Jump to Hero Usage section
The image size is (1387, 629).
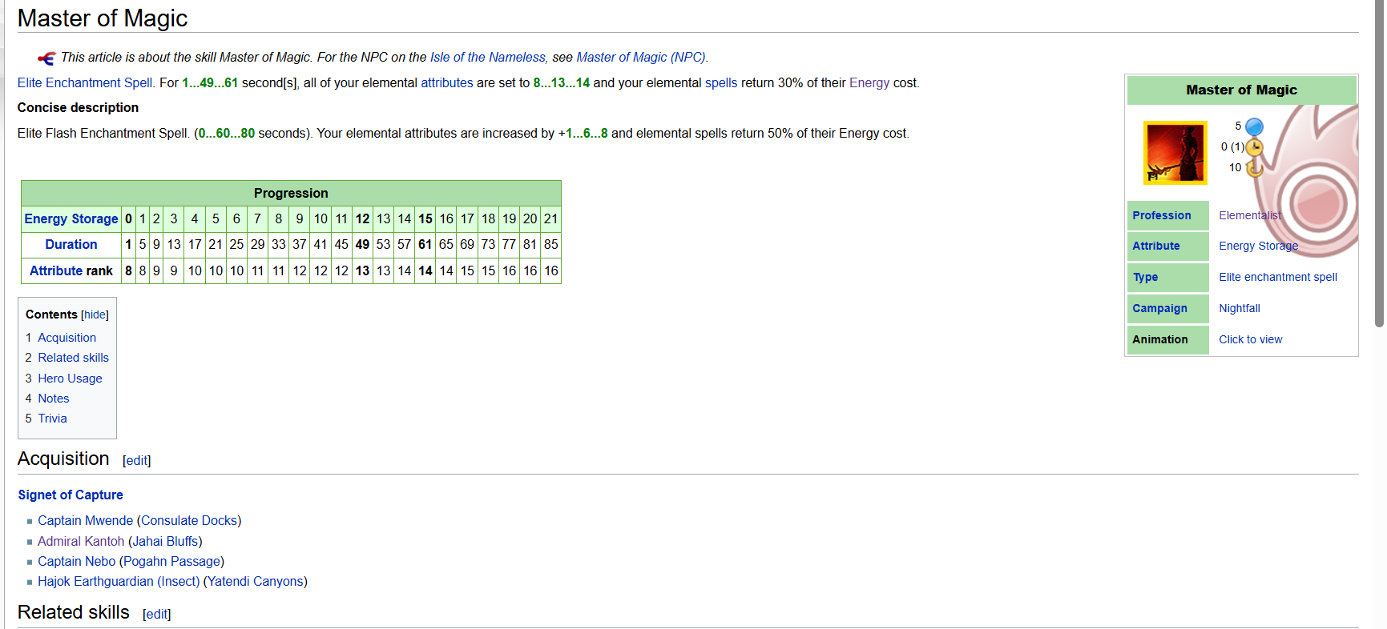pos(70,379)
